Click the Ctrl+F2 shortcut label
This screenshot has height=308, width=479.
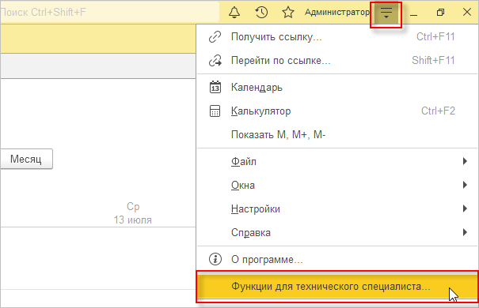(x=438, y=111)
